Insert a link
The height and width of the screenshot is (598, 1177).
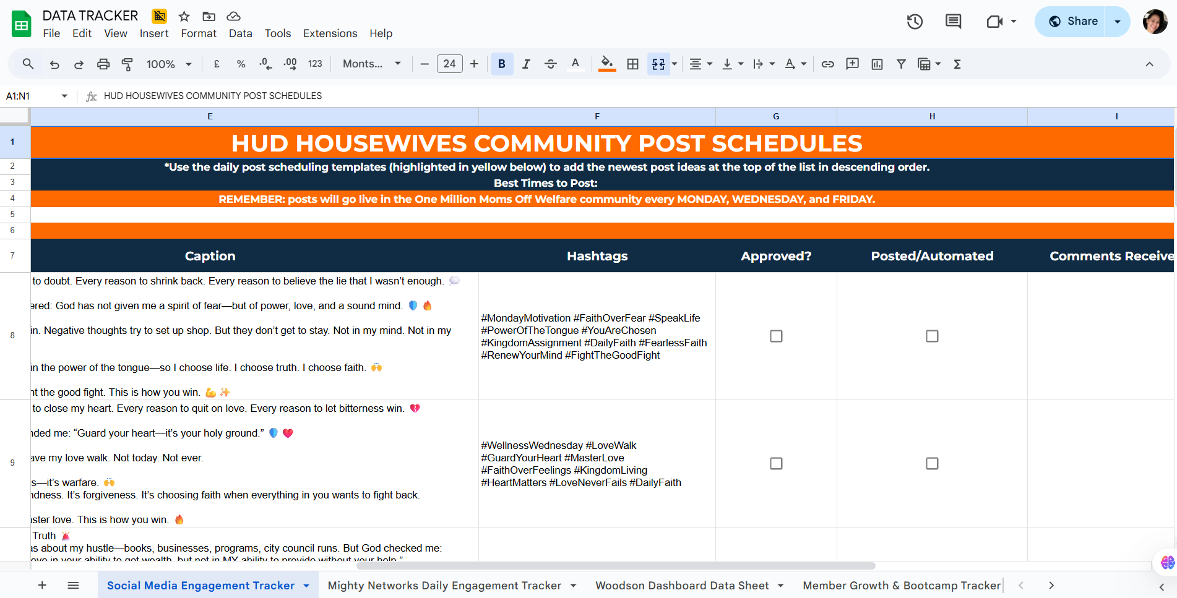click(x=827, y=64)
